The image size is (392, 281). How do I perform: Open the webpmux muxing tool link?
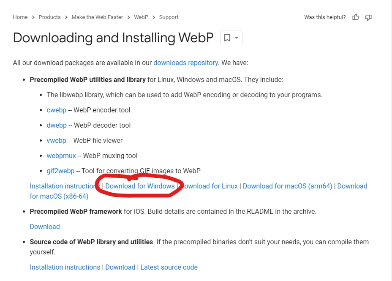(61, 156)
